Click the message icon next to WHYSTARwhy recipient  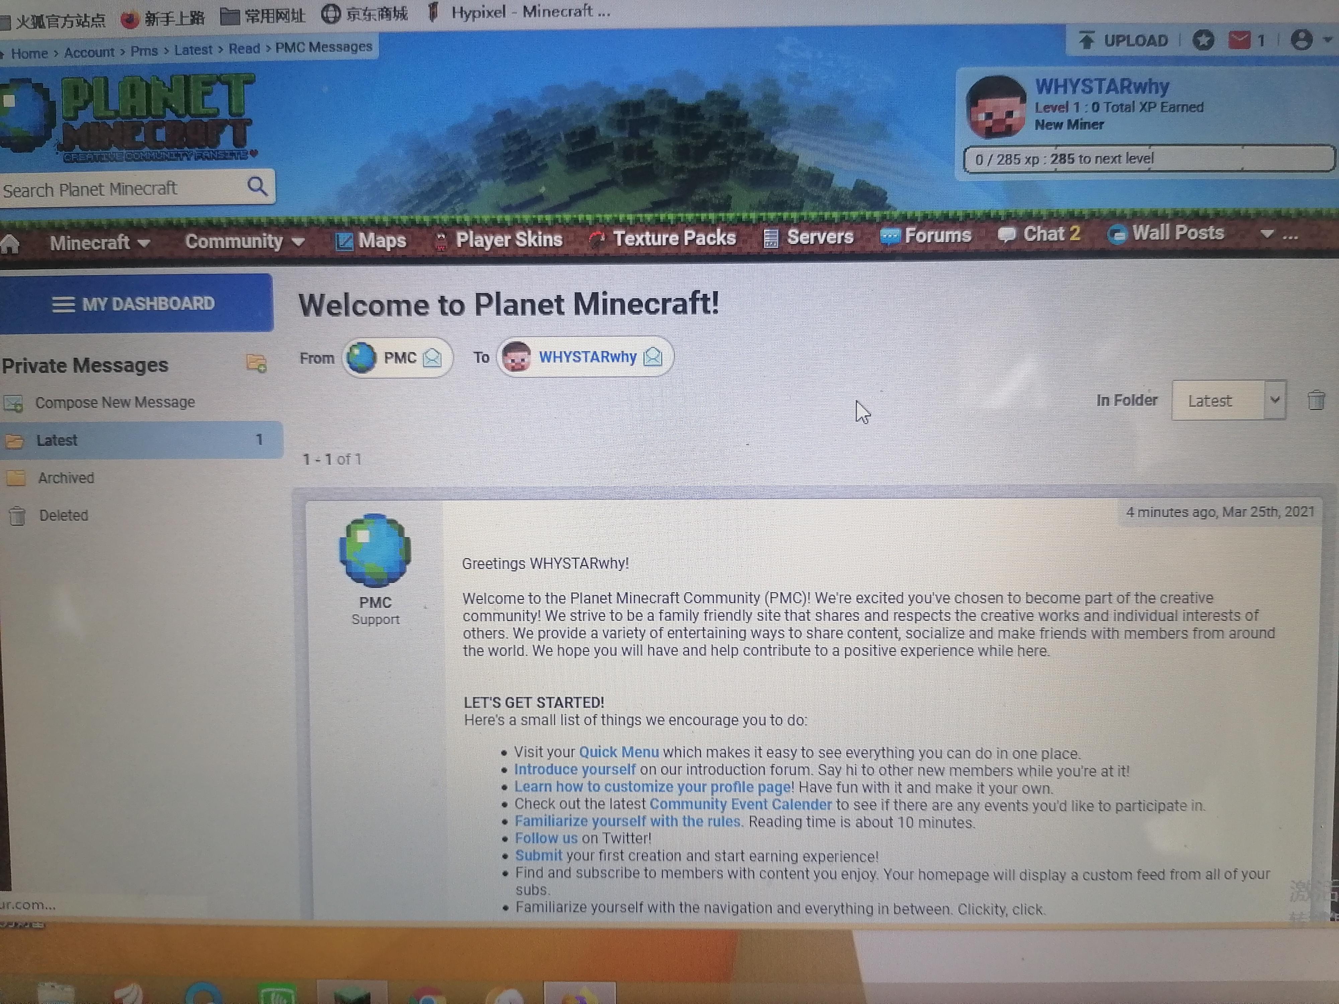[652, 356]
